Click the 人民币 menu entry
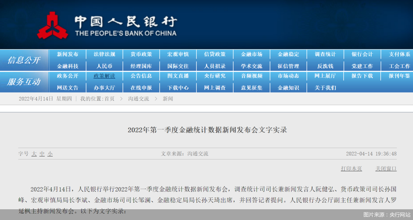 coord(104,66)
